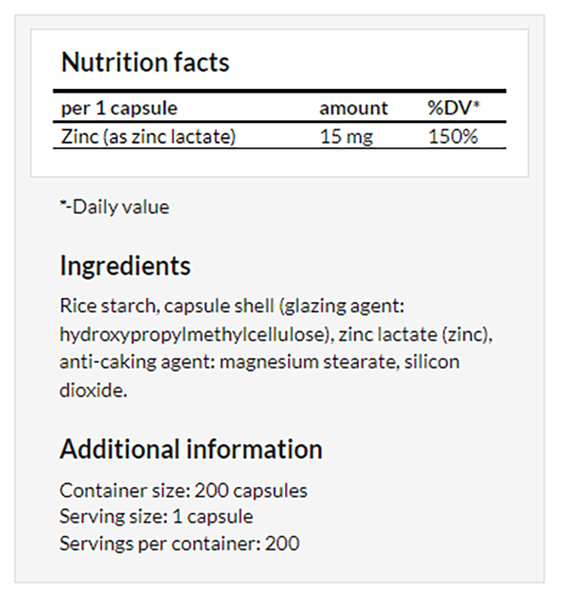
Task: Click the Ingredients heading
Action: [125, 265]
